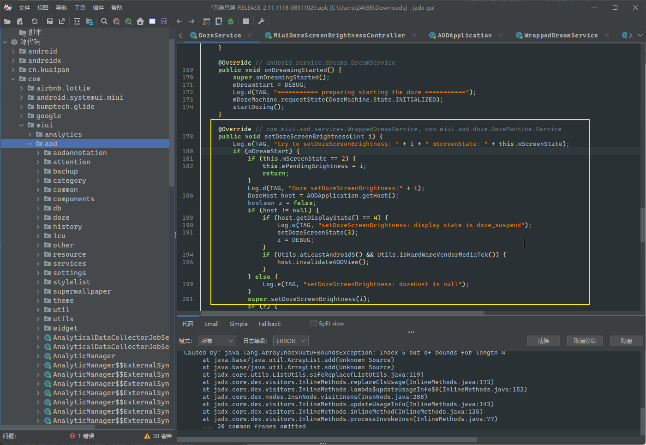Open the debugger bug icon
Viewport: 646px width, 445px height.
pos(231,21)
